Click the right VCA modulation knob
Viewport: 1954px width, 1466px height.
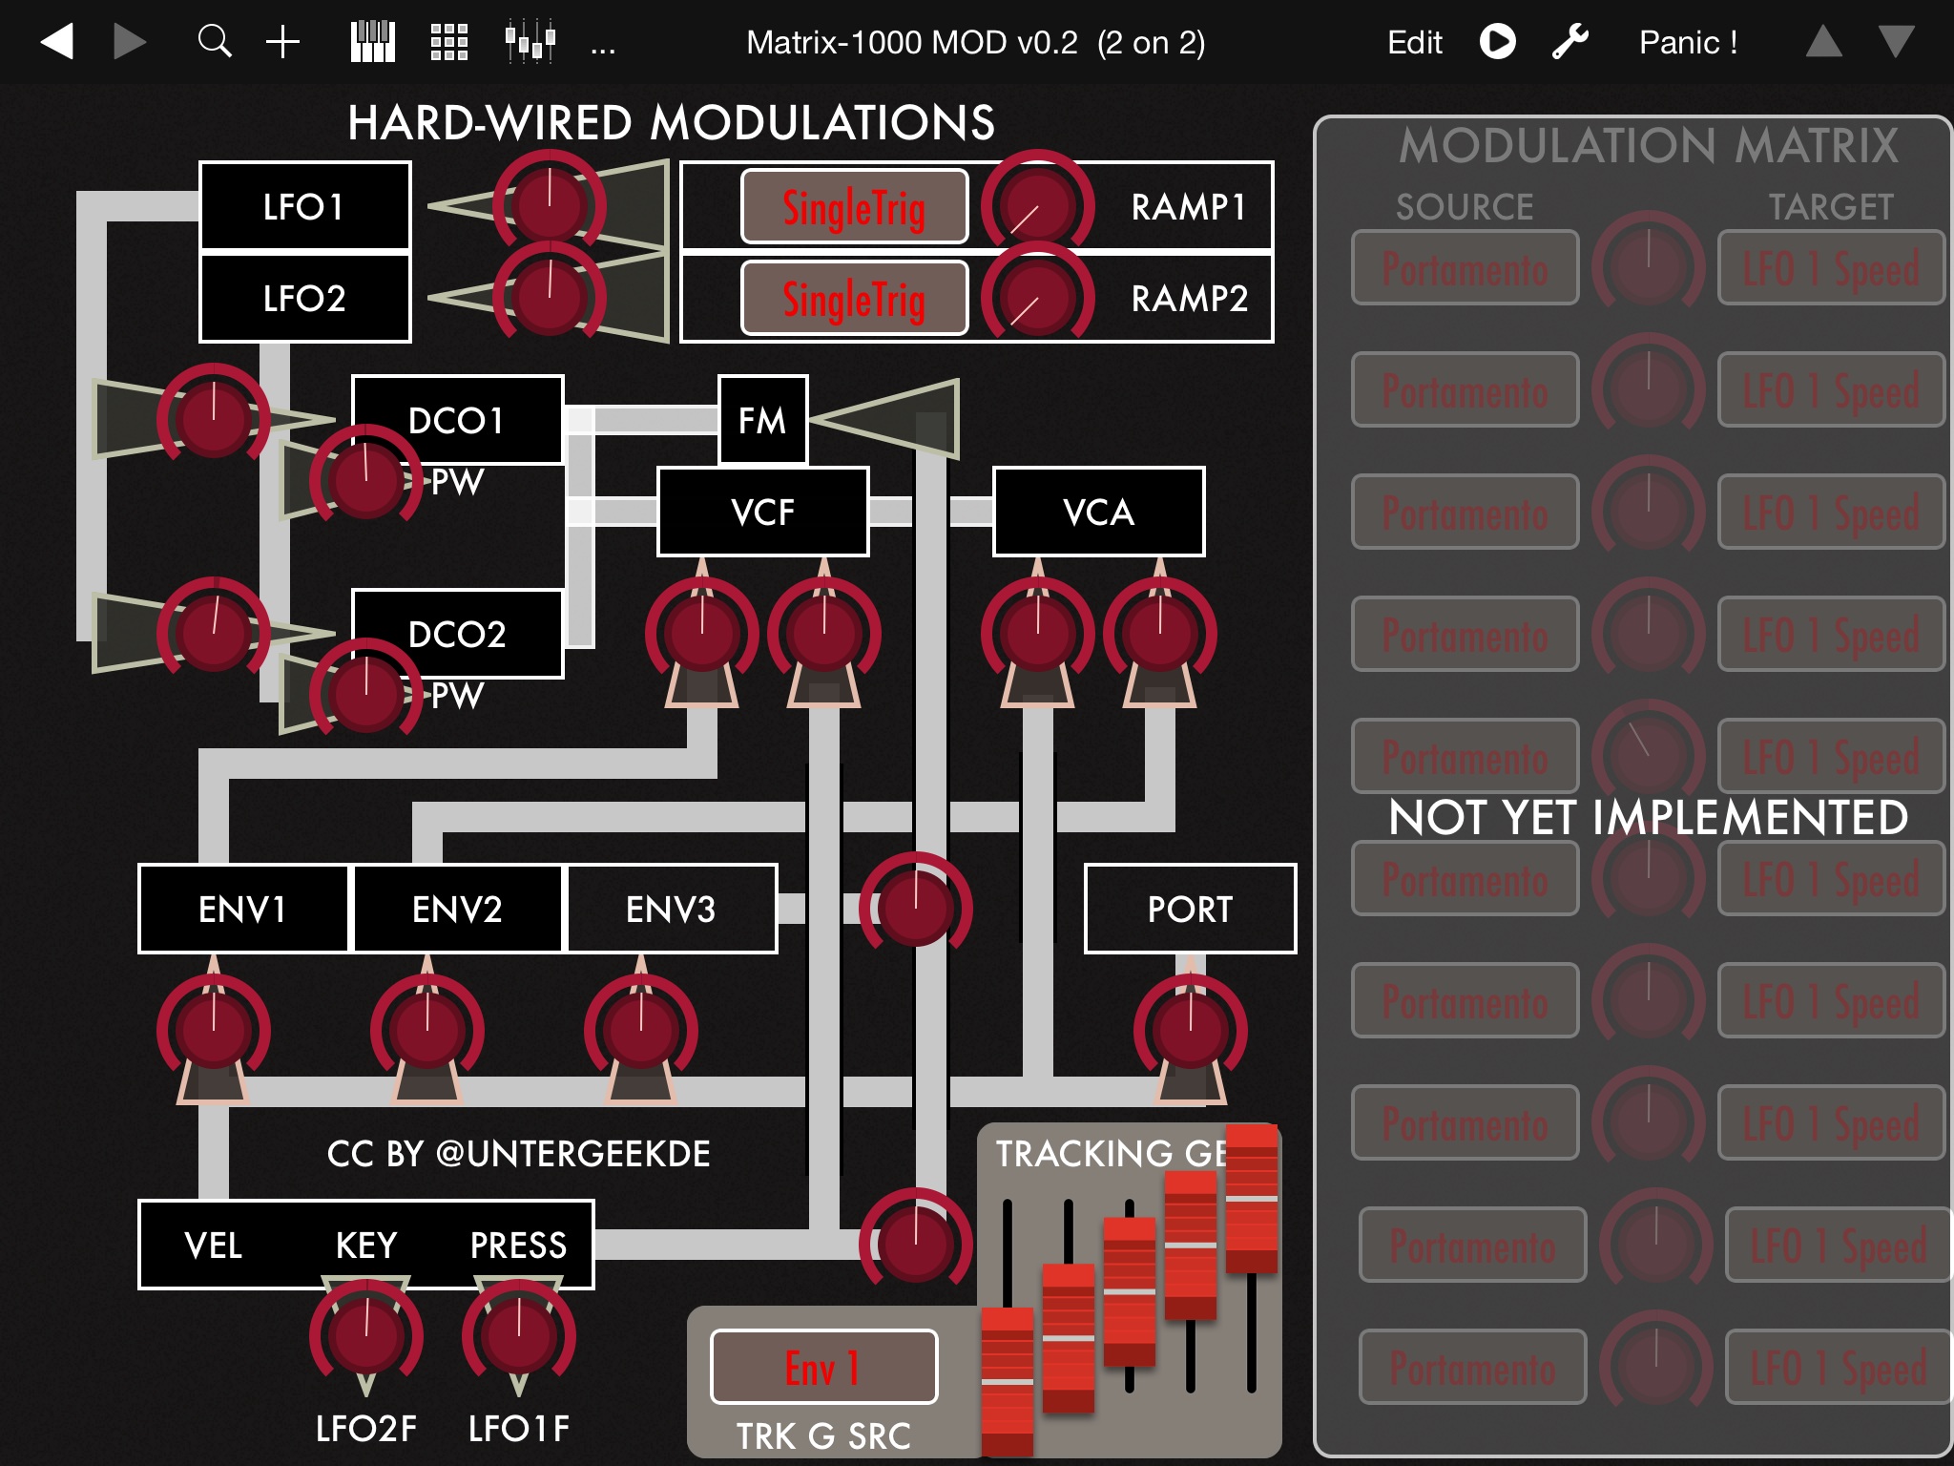click(1159, 632)
